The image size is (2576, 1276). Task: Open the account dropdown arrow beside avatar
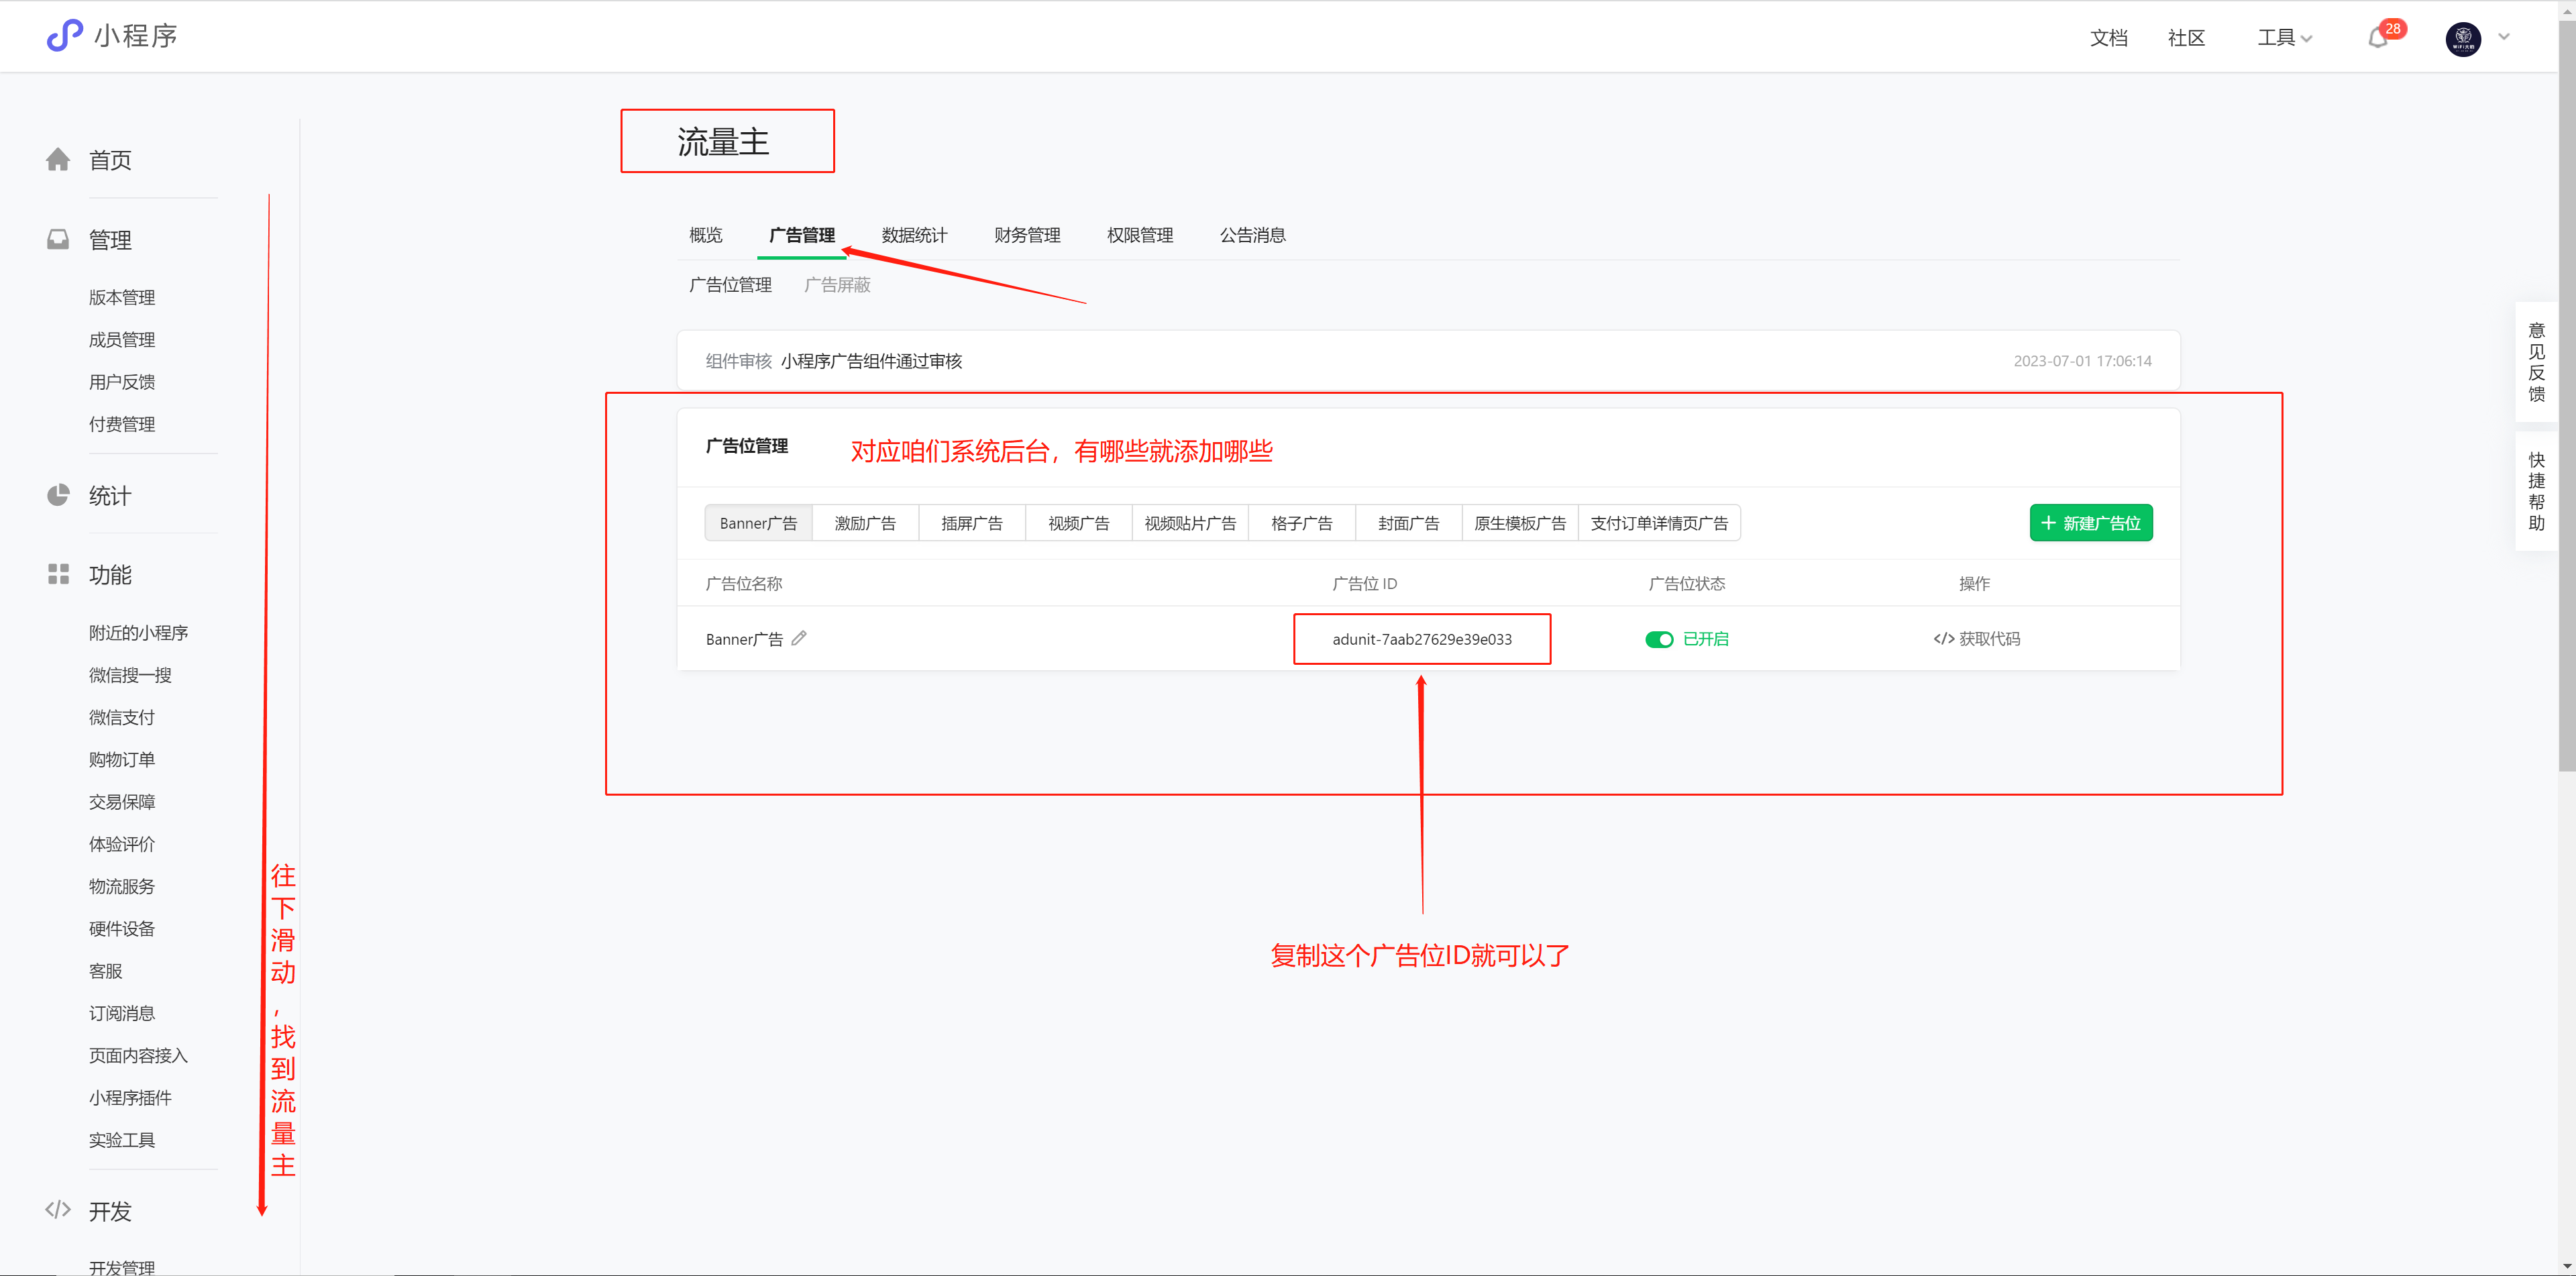(x=2504, y=37)
